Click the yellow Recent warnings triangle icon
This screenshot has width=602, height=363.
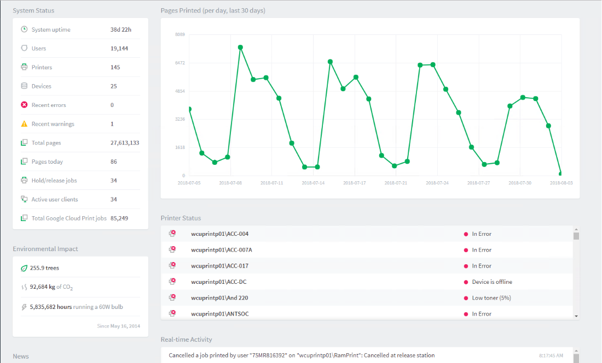pos(24,124)
